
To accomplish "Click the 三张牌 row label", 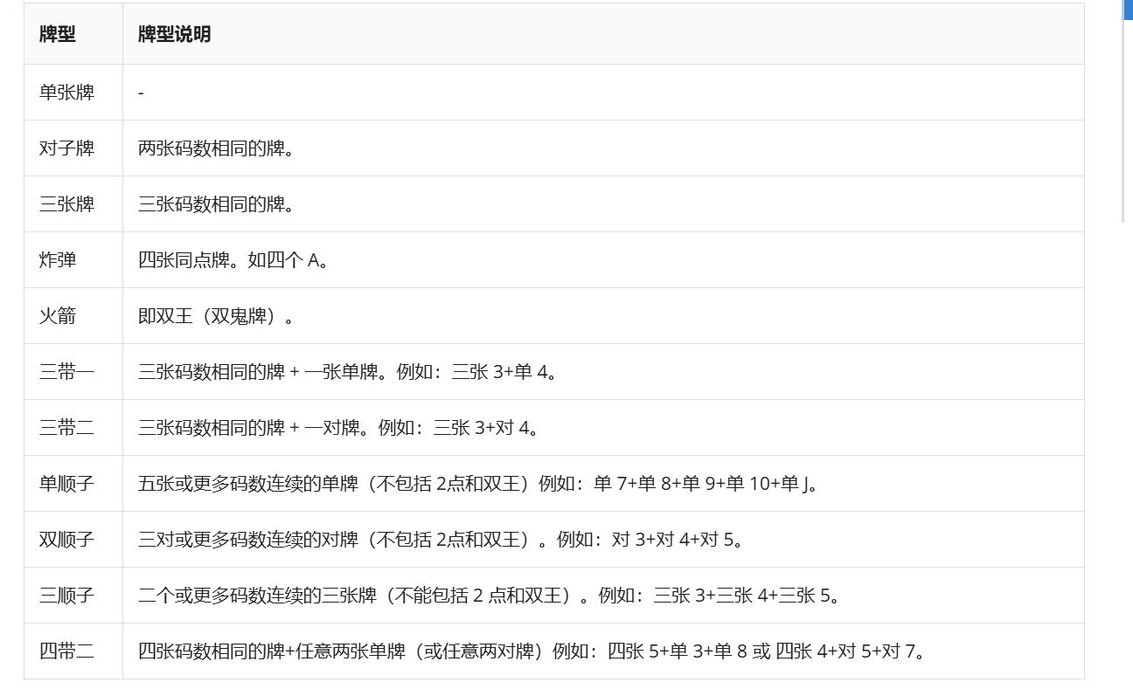I will (66, 204).
